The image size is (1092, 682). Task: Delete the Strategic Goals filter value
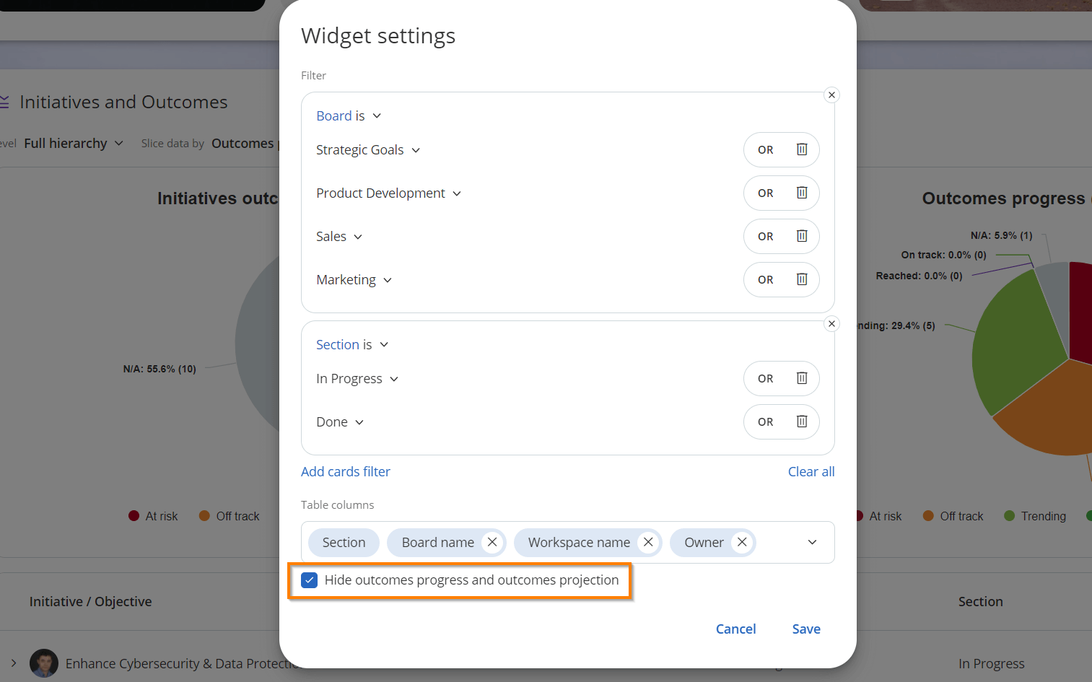click(802, 149)
